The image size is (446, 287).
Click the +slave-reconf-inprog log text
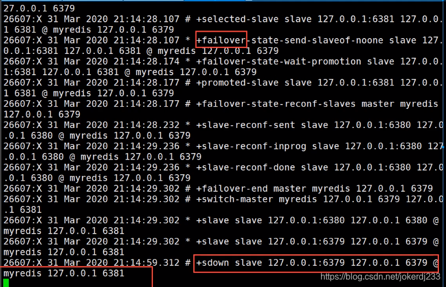pos(251,146)
